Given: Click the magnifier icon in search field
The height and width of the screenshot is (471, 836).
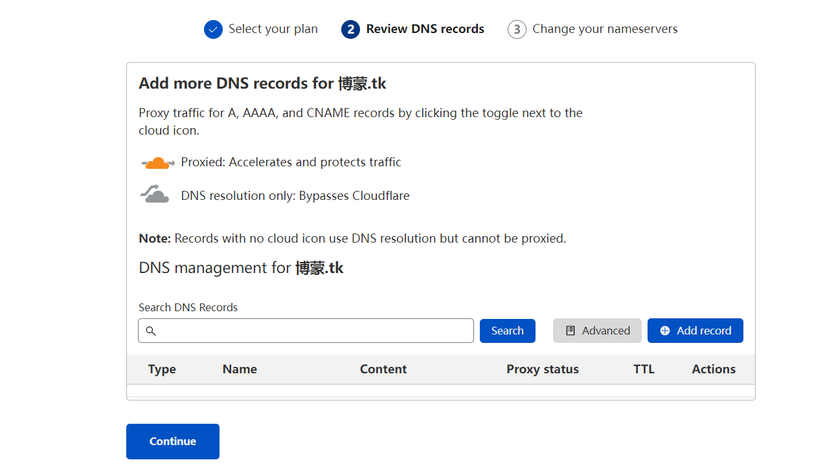Looking at the screenshot, I should [x=151, y=331].
